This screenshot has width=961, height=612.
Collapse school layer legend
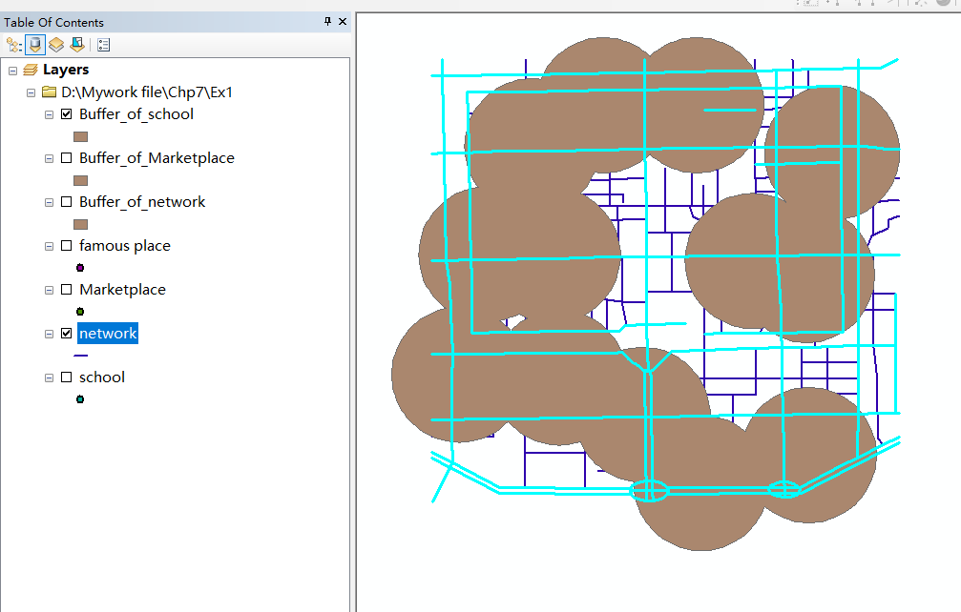click(49, 378)
